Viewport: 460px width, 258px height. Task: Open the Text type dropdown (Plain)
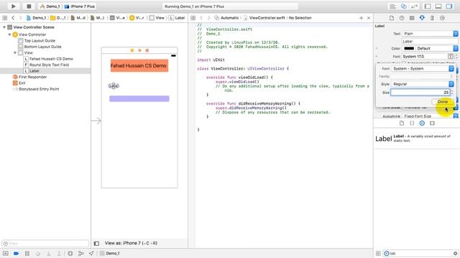(430, 34)
